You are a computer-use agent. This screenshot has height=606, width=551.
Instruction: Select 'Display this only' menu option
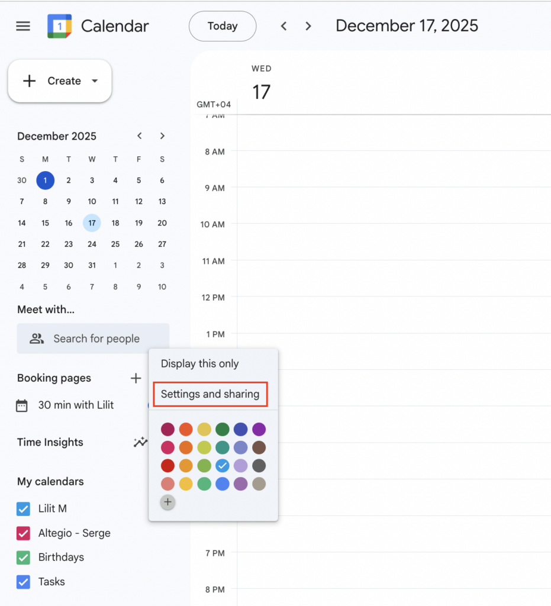[x=200, y=364]
